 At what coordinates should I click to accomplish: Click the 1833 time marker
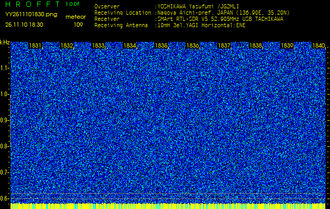(98, 45)
